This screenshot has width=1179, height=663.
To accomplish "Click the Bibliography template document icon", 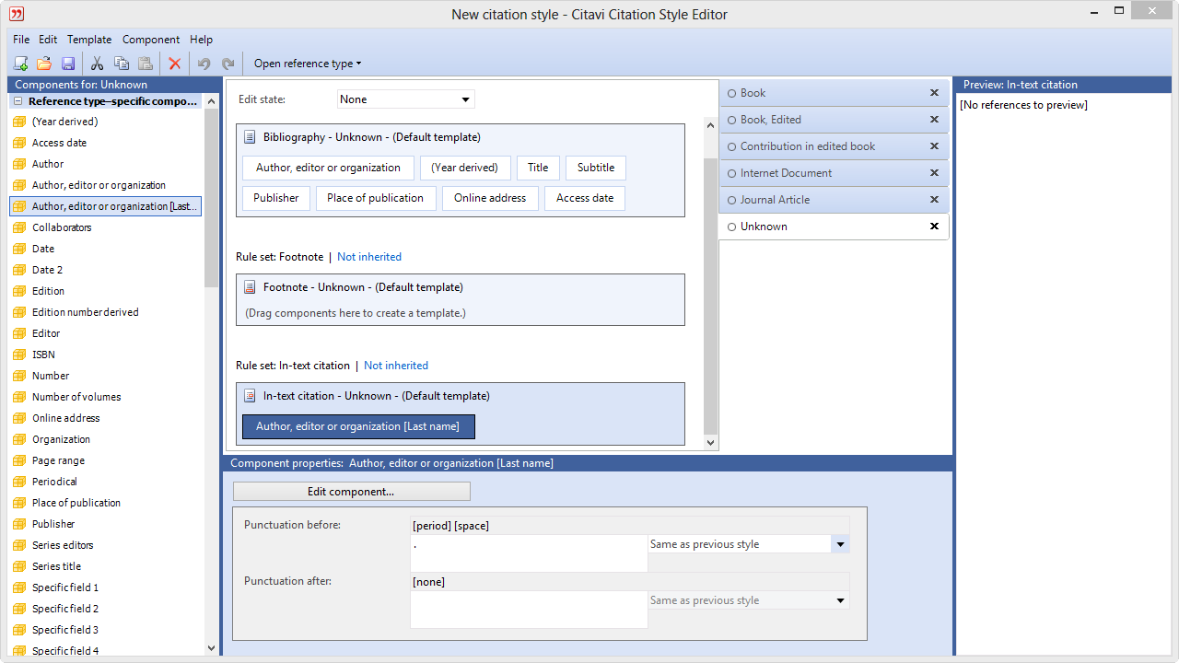I will pos(250,137).
